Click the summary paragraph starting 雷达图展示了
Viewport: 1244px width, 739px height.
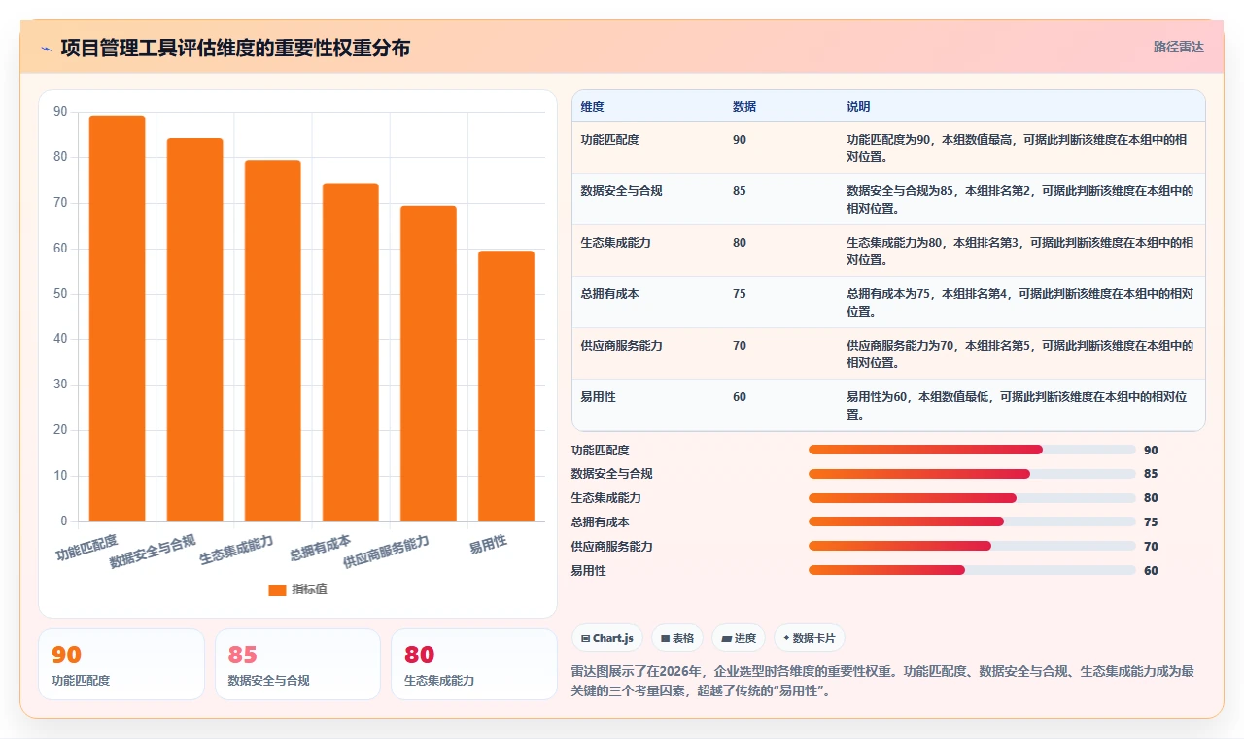pyautogui.click(x=882, y=682)
